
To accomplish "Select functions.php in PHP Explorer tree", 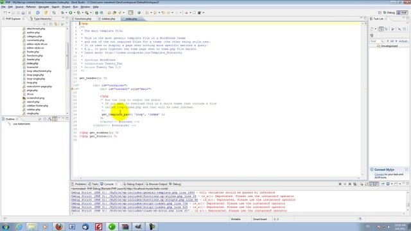I will [x=35, y=56].
